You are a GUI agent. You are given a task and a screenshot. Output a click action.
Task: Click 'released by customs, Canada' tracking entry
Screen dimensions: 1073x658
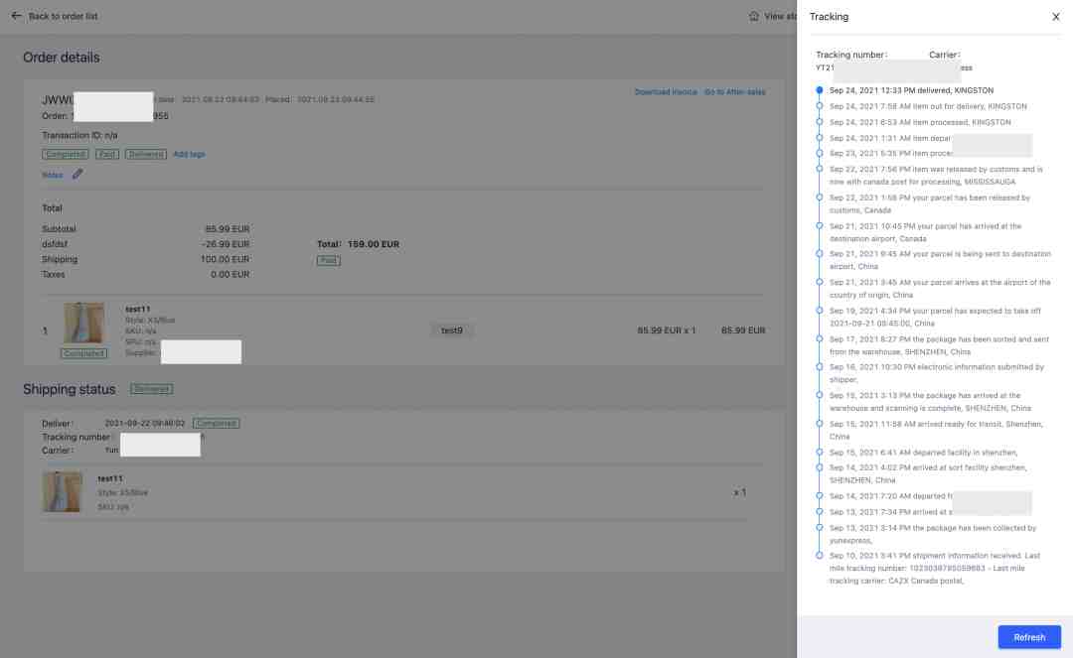(929, 203)
